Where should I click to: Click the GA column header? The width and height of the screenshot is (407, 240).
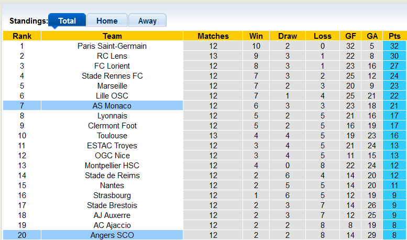[372, 36]
